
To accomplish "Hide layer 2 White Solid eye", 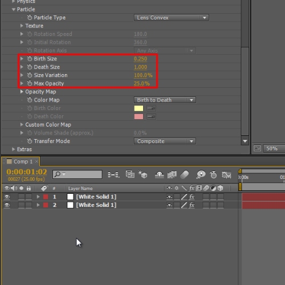I will tap(7, 205).
